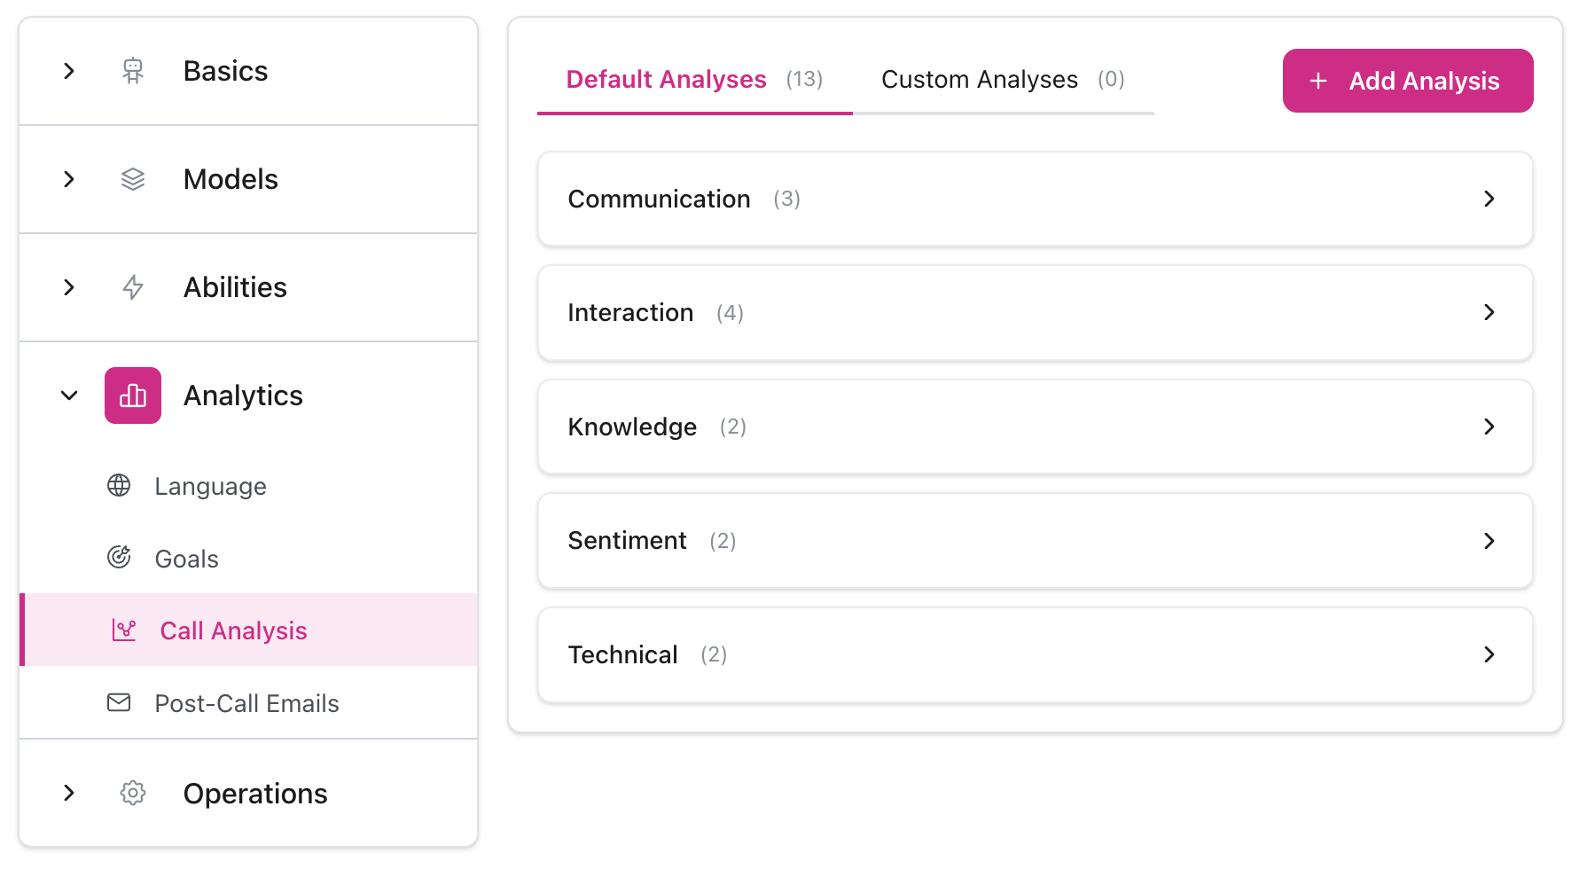Expand the Sentiment analyses group

tap(1034, 541)
